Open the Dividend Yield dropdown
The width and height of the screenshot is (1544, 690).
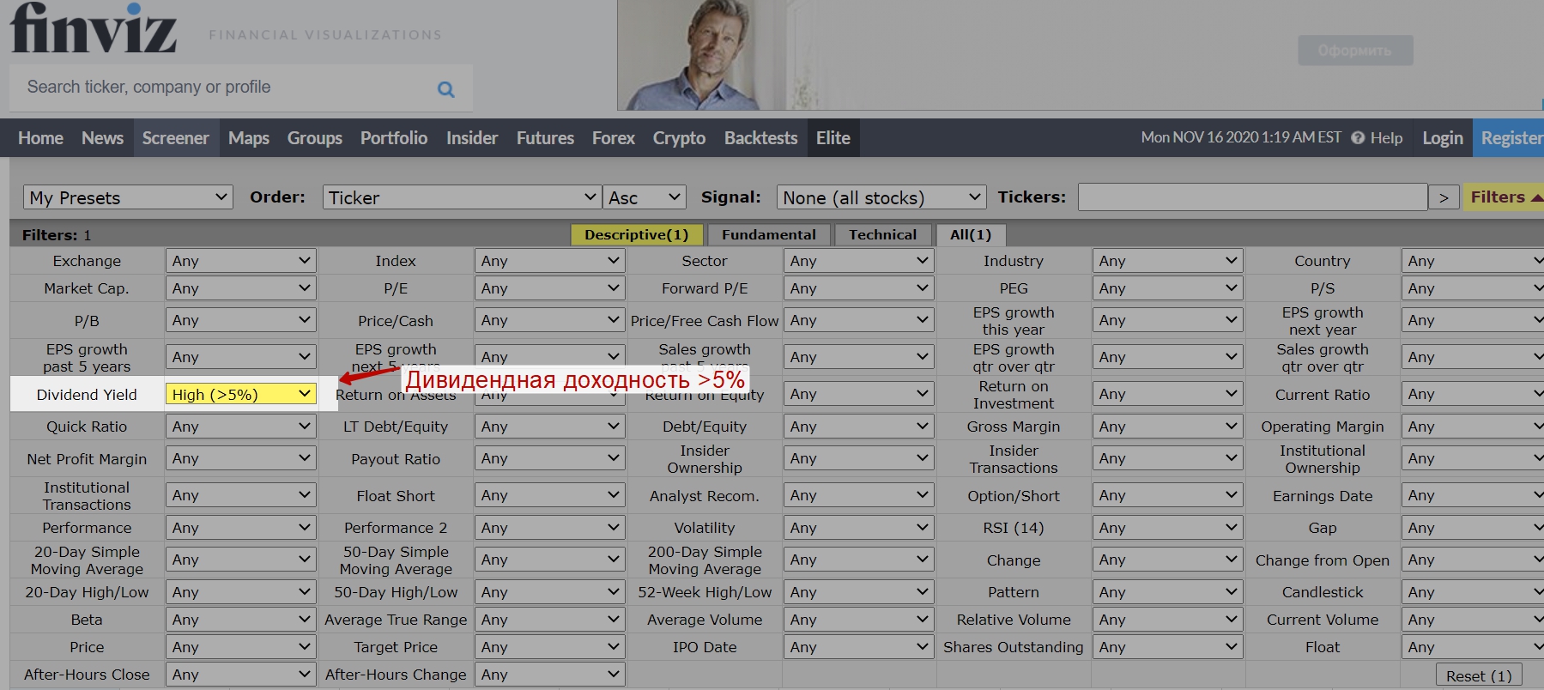(x=240, y=395)
